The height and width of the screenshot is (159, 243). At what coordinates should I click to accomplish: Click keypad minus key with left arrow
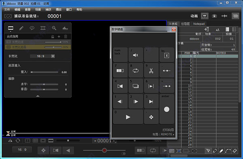click(166, 70)
